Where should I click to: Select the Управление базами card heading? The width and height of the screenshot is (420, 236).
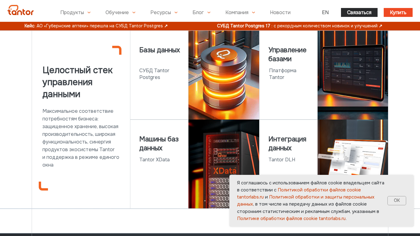click(x=287, y=54)
